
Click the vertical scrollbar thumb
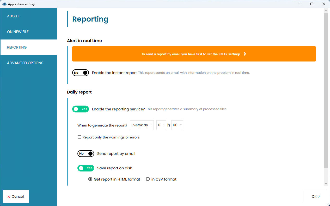coord(326,90)
